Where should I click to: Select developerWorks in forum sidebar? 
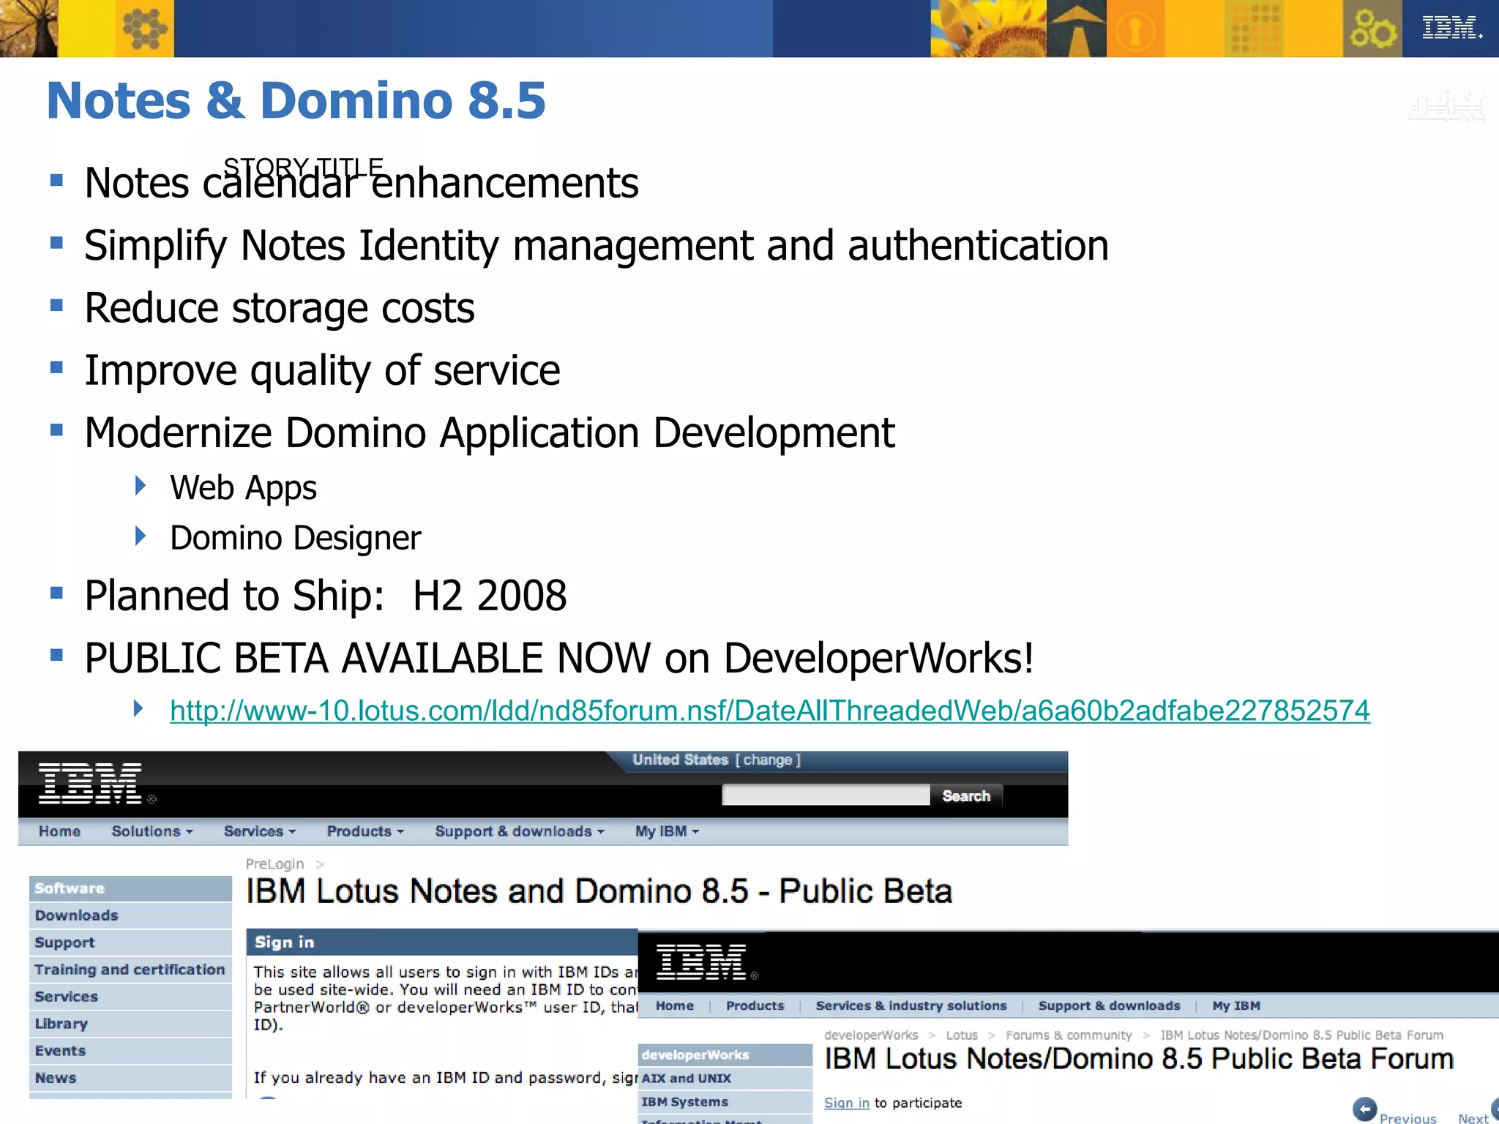(x=725, y=1055)
